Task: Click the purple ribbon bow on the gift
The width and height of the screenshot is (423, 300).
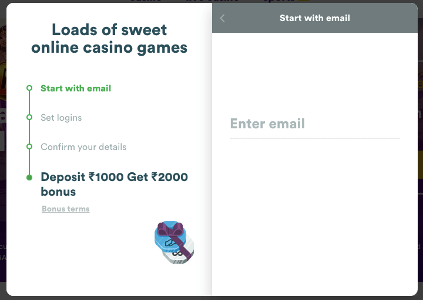Action: [x=170, y=229]
